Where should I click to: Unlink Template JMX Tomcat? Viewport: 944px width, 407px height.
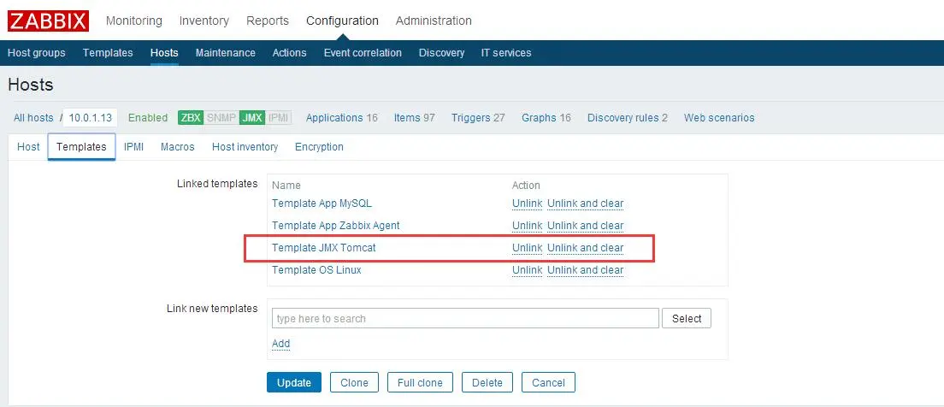pos(528,248)
